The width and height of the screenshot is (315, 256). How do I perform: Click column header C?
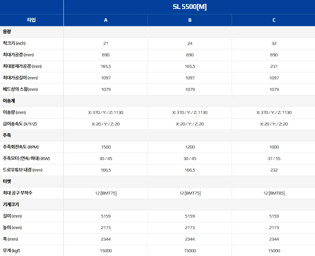point(274,20)
